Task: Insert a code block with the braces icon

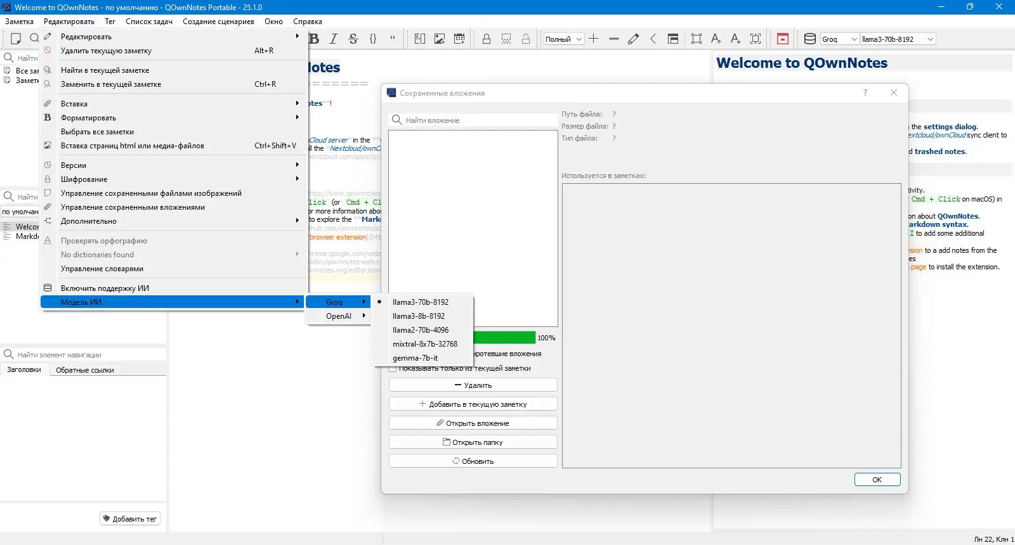Action: pyautogui.click(x=373, y=39)
